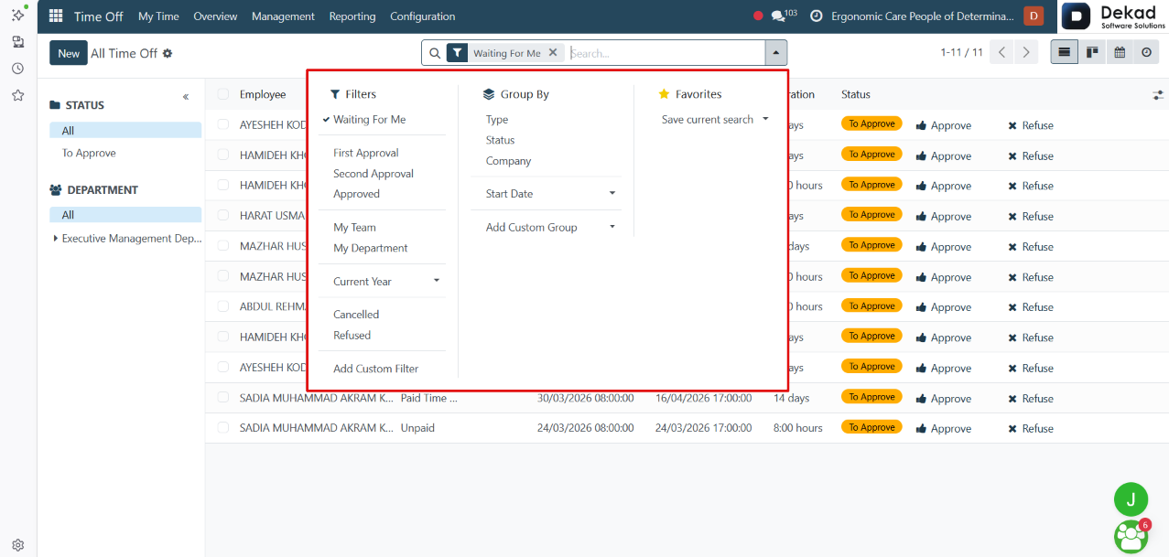Uncheck the Waiting For Me filter
Image resolution: width=1169 pixels, height=557 pixels.
369,120
